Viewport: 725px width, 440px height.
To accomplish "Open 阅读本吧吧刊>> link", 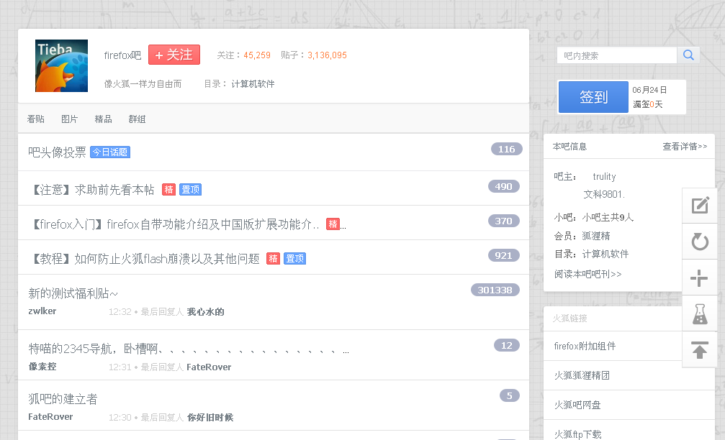I will [x=587, y=274].
